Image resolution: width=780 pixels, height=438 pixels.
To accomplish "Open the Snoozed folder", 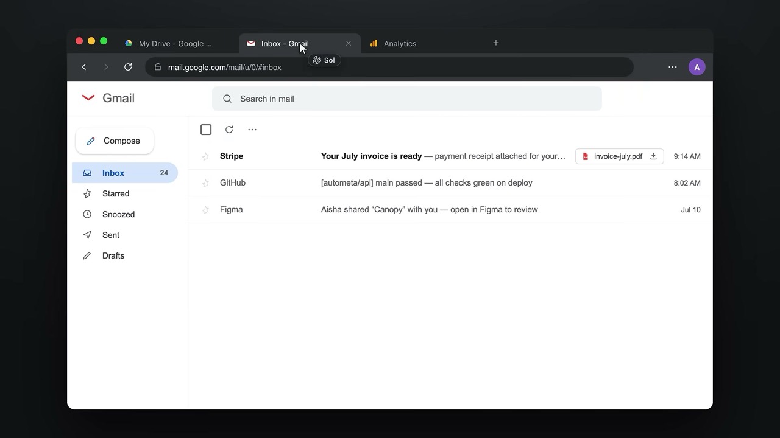I will point(125,214).
